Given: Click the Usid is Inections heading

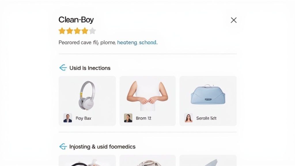Looking at the screenshot, I should coord(90,68).
